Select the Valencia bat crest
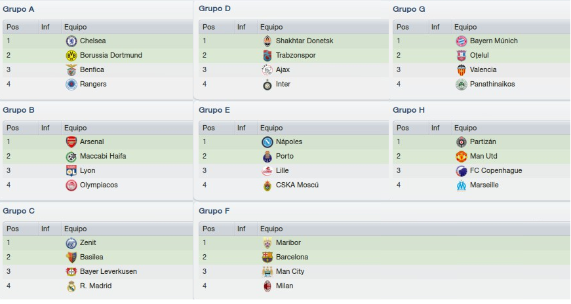Image resolution: width=571 pixels, height=304 pixels. coord(462,70)
